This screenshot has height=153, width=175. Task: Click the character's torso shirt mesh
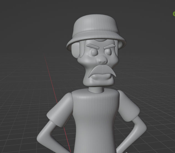[95, 121]
